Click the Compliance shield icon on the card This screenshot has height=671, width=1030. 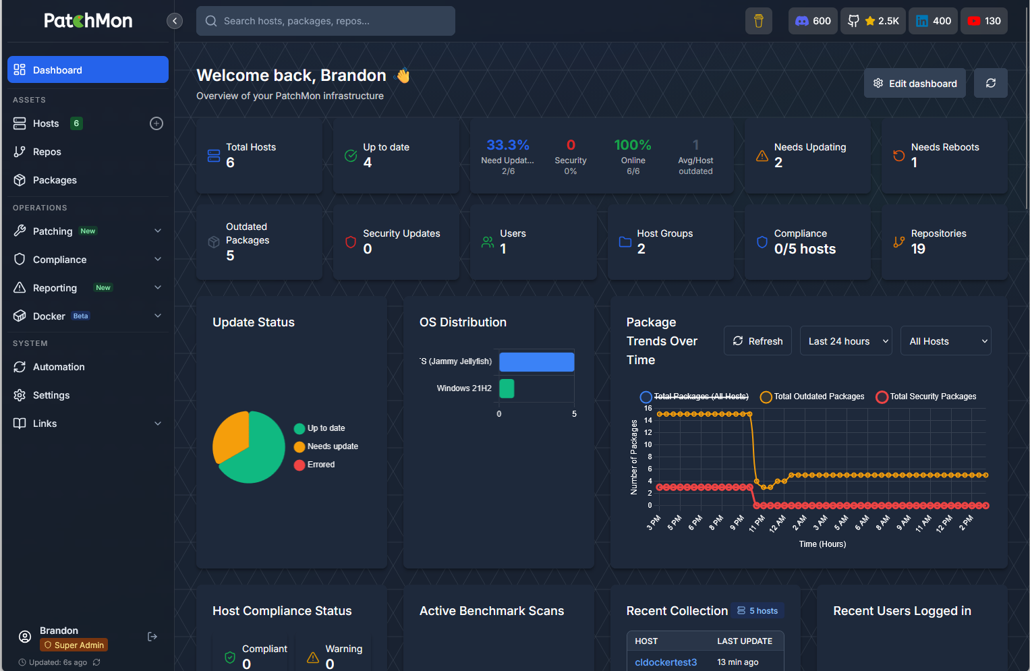[x=762, y=242]
